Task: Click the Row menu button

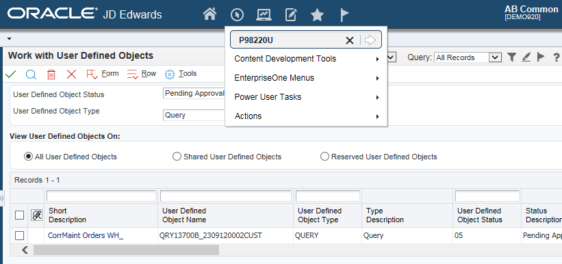Action: pyautogui.click(x=142, y=74)
